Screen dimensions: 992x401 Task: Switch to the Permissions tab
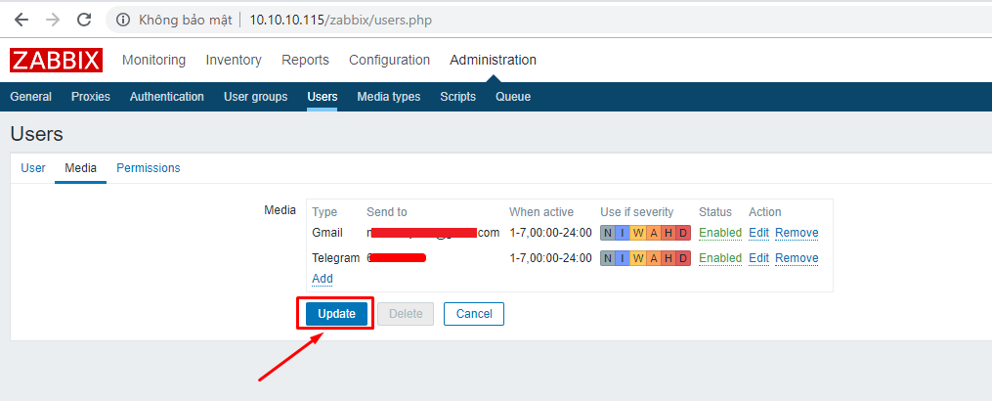coord(148,168)
